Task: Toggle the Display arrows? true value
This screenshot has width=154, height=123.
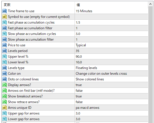Action: click(x=111, y=85)
